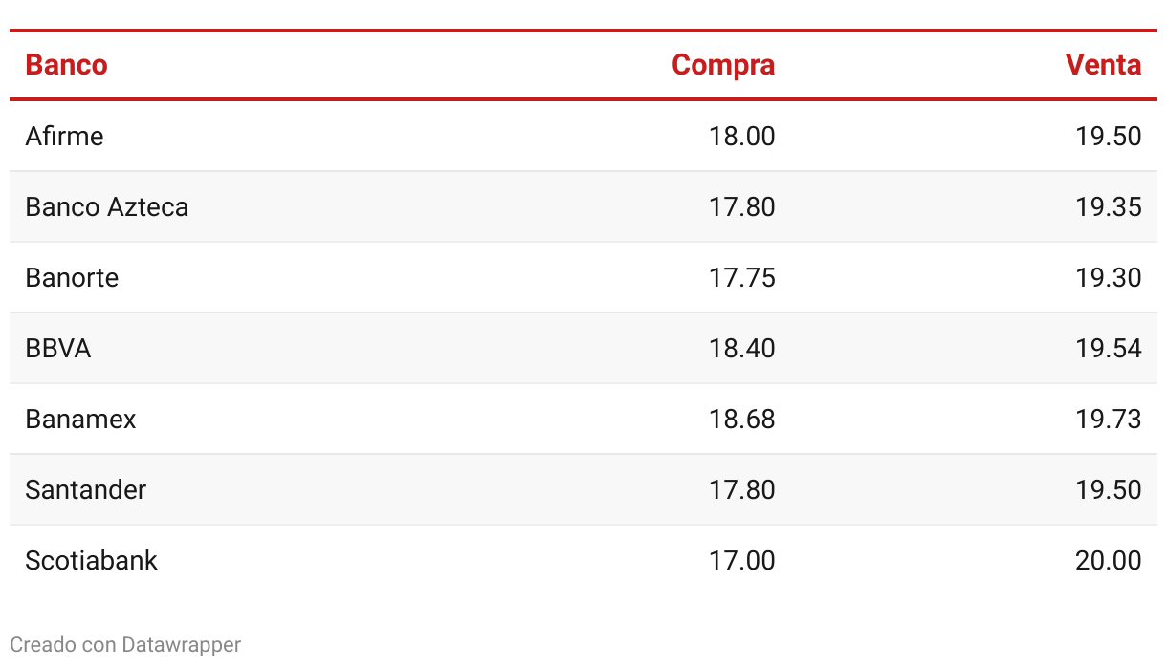This screenshot has height=667, width=1167.
Task: Click the BBVA bank name
Action: pos(57,348)
